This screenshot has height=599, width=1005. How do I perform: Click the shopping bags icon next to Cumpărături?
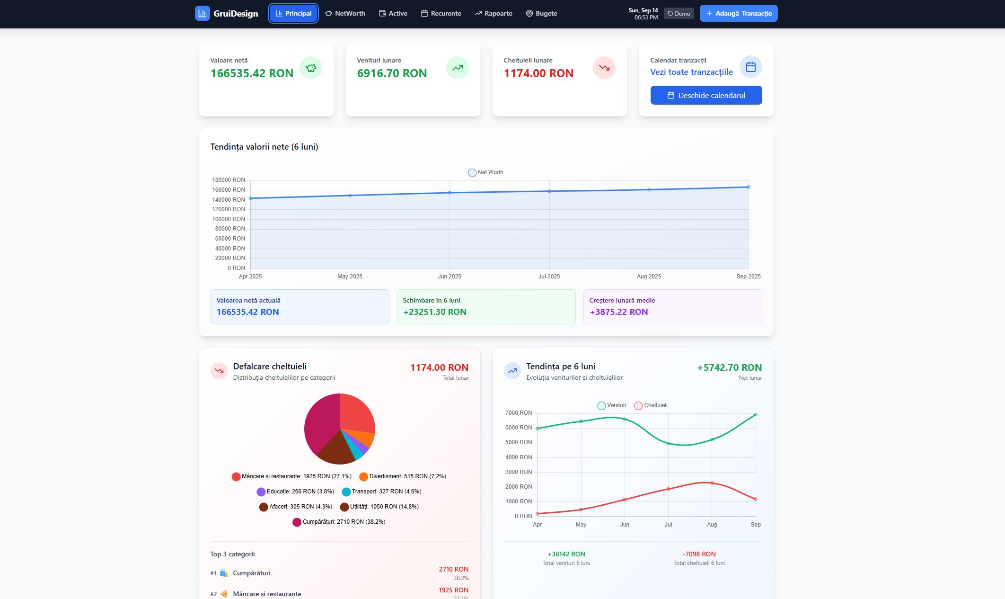(224, 573)
